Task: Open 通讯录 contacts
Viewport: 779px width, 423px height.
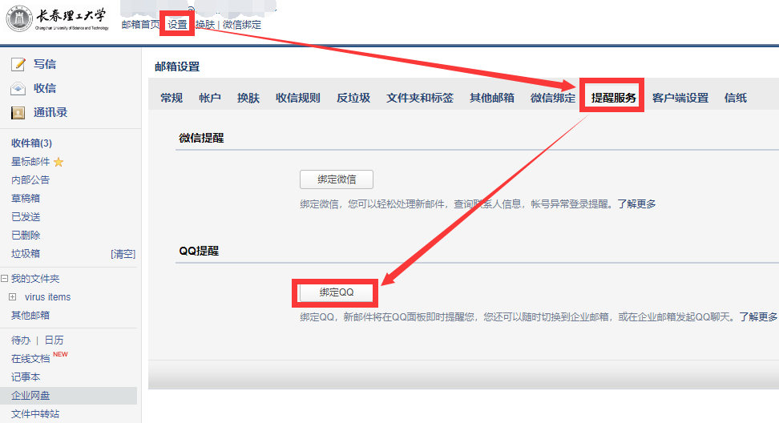Action: tap(50, 113)
